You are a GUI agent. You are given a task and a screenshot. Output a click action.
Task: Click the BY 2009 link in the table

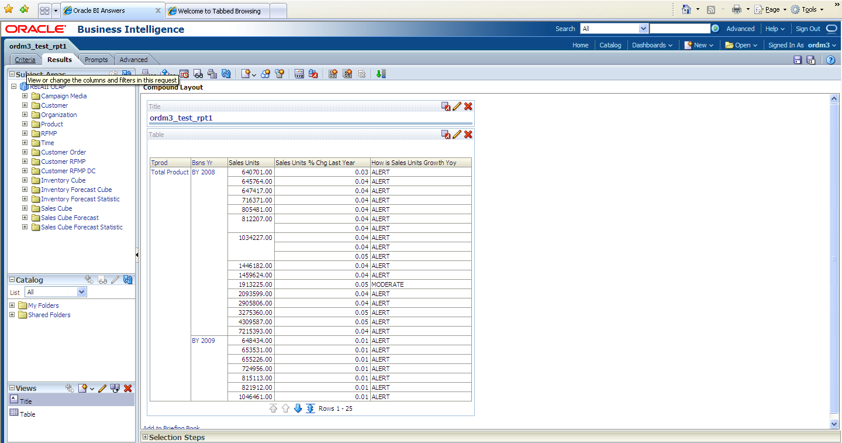[203, 341]
